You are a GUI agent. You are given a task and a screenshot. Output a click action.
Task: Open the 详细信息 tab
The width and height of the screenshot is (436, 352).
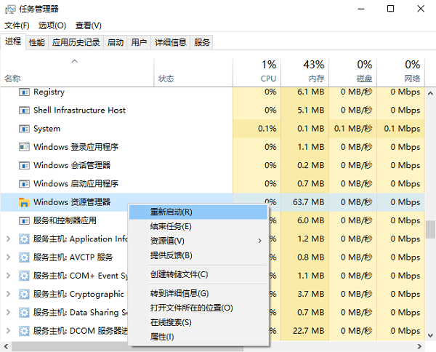coord(170,43)
